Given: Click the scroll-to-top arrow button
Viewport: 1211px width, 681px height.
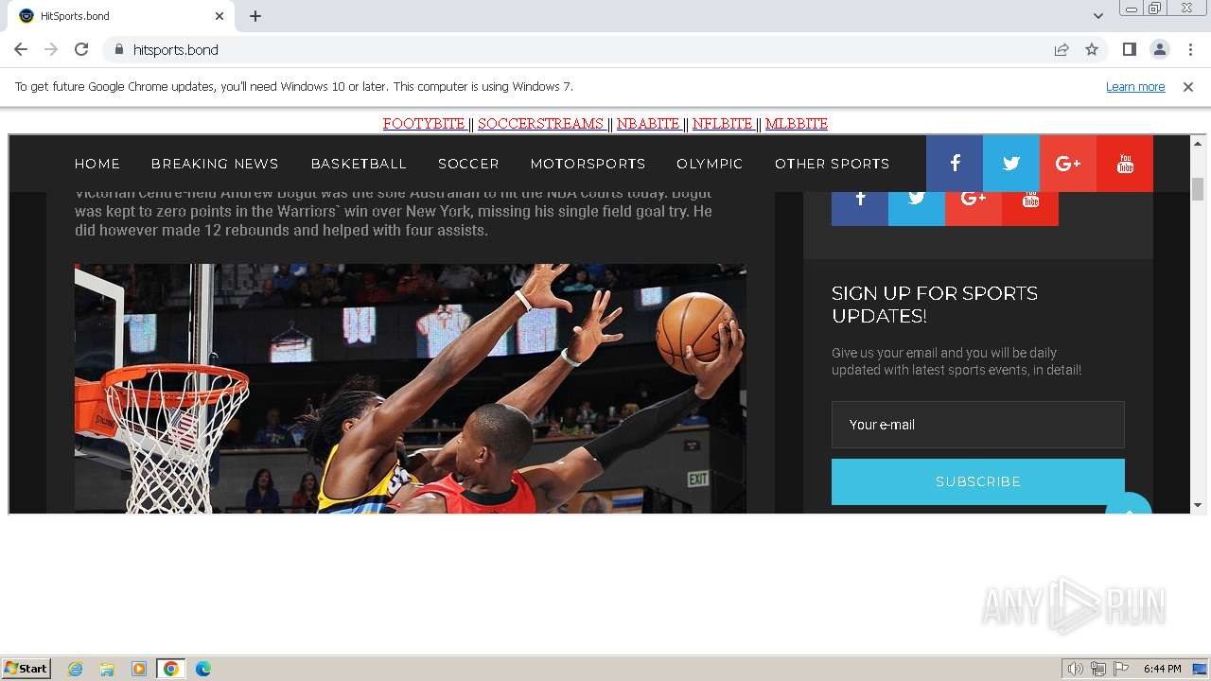Looking at the screenshot, I should (1129, 505).
